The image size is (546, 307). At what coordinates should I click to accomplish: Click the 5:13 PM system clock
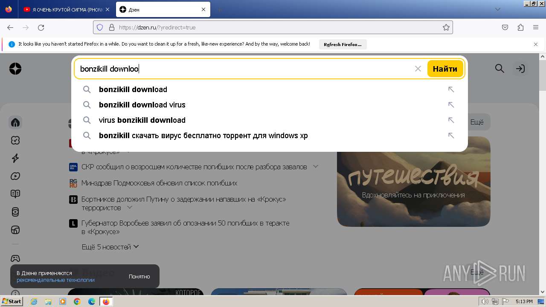point(524,301)
